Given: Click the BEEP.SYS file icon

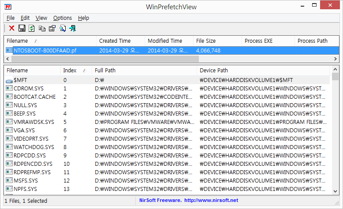Looking at the screenshot, I should pos(9,113).
